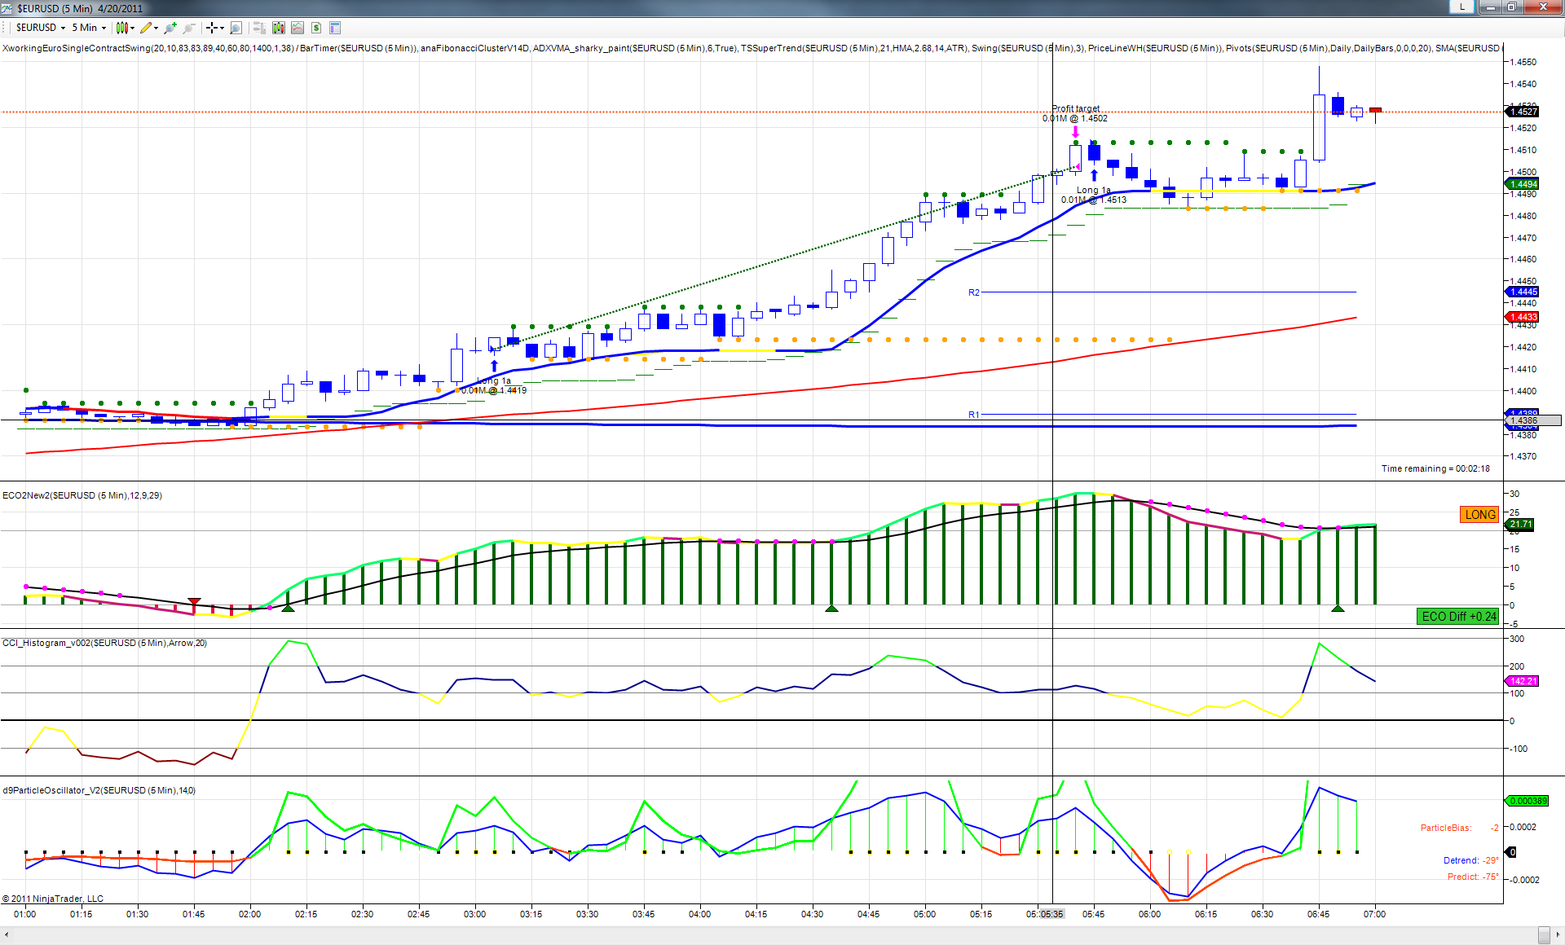This screenshot has width=1565, height=945.
Task: Open the $EURUSD instrument selector dropdown
Action: pyautogui.click(x=41, y=28)
